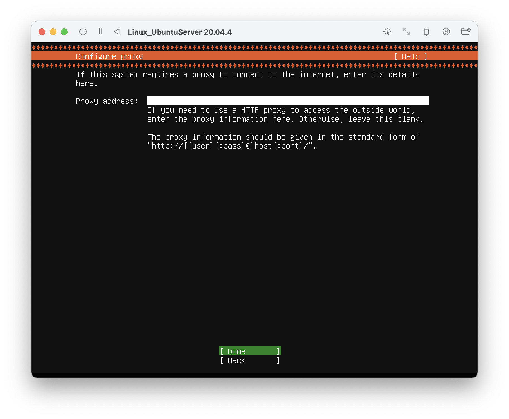Viewport: 509px width, 419px height.
Task: Click the proxy format example http://[[user][:pass]@]host[:port]/
Action: tap(232, 146)
